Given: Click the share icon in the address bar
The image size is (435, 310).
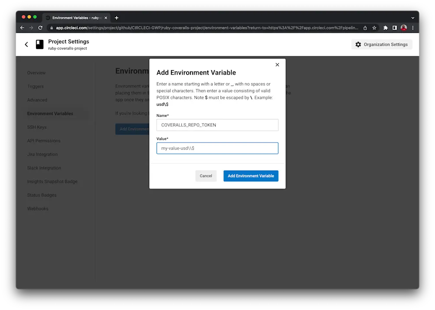Looking at the screenshot, I should [364, 27].
